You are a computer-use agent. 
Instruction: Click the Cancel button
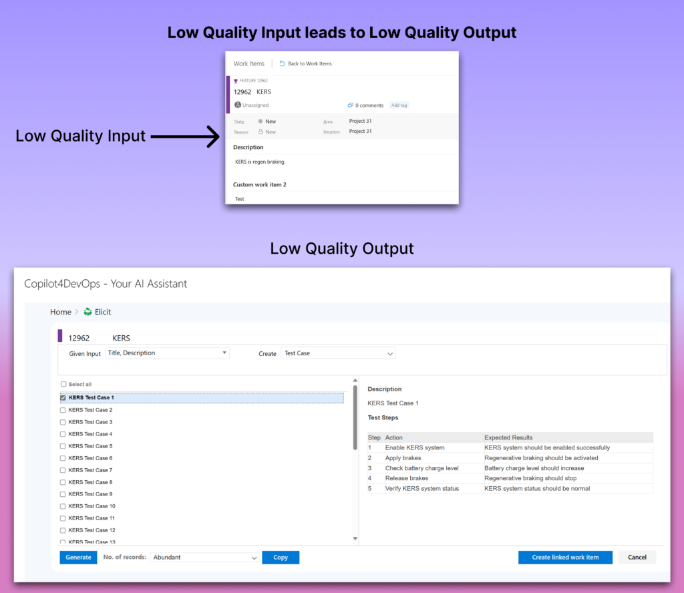637,557
